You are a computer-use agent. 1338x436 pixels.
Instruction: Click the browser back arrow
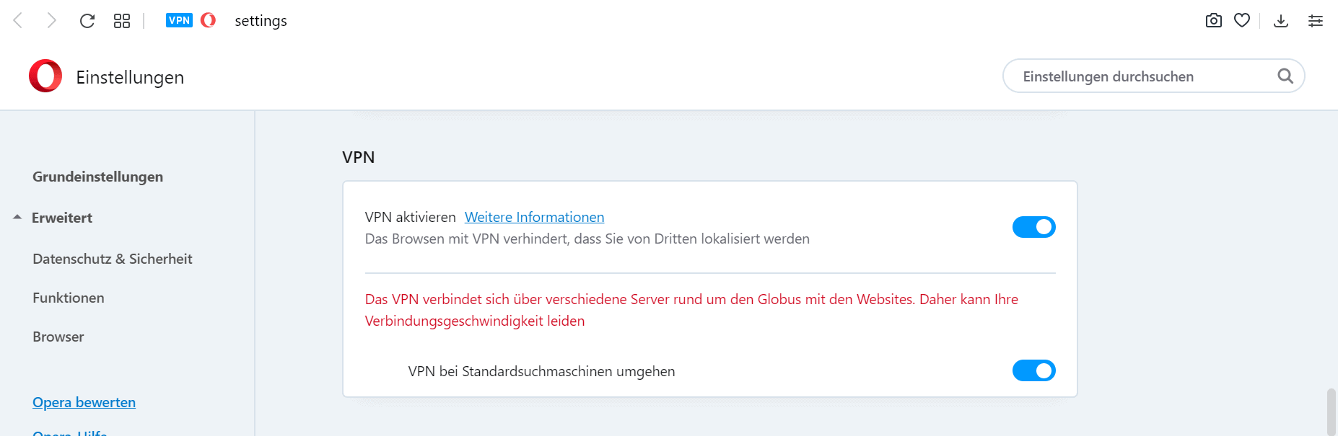point(19,21)
